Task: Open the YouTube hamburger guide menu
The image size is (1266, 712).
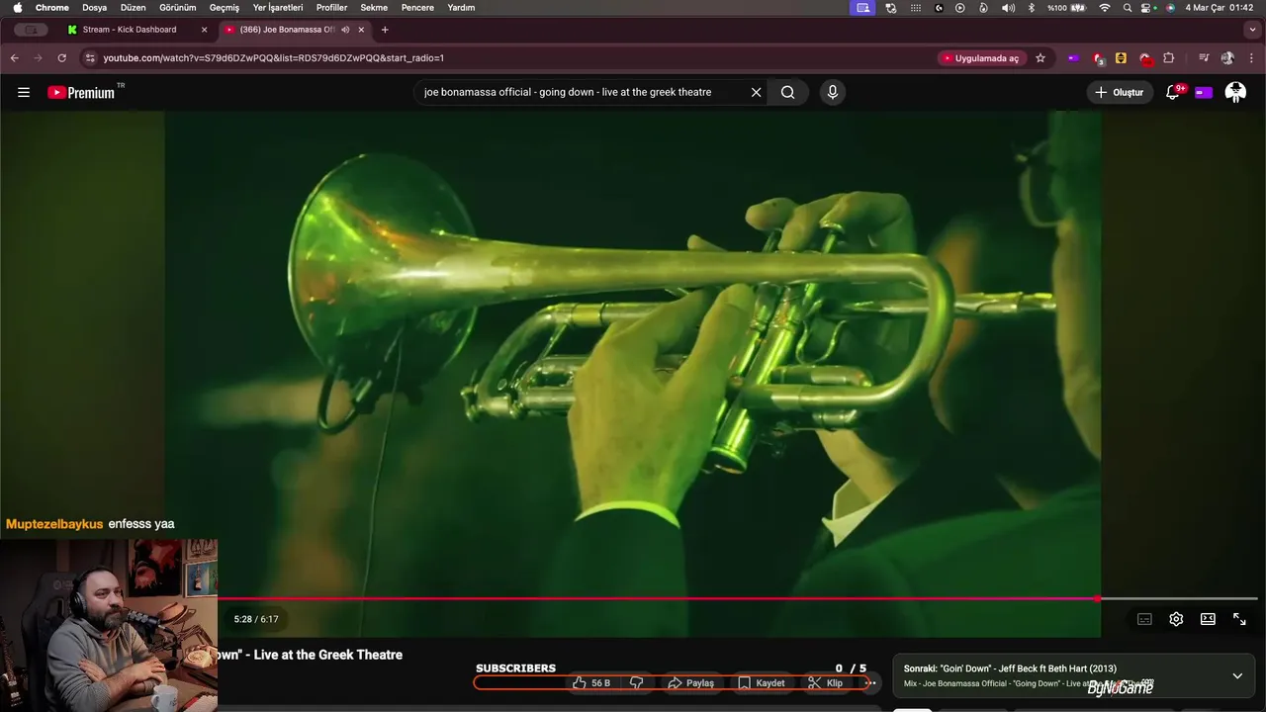Action: pos(24,92)
